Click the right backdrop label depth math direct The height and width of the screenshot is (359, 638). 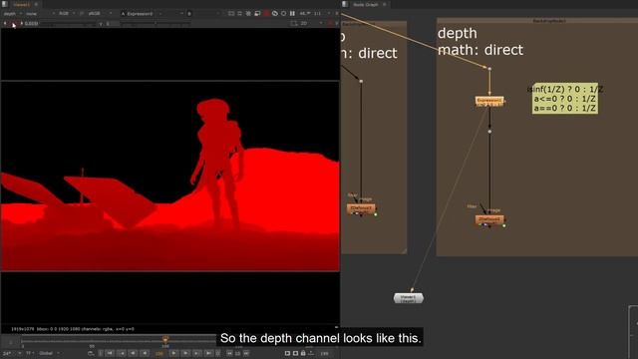pyautogui.click(x=480, y=42)
